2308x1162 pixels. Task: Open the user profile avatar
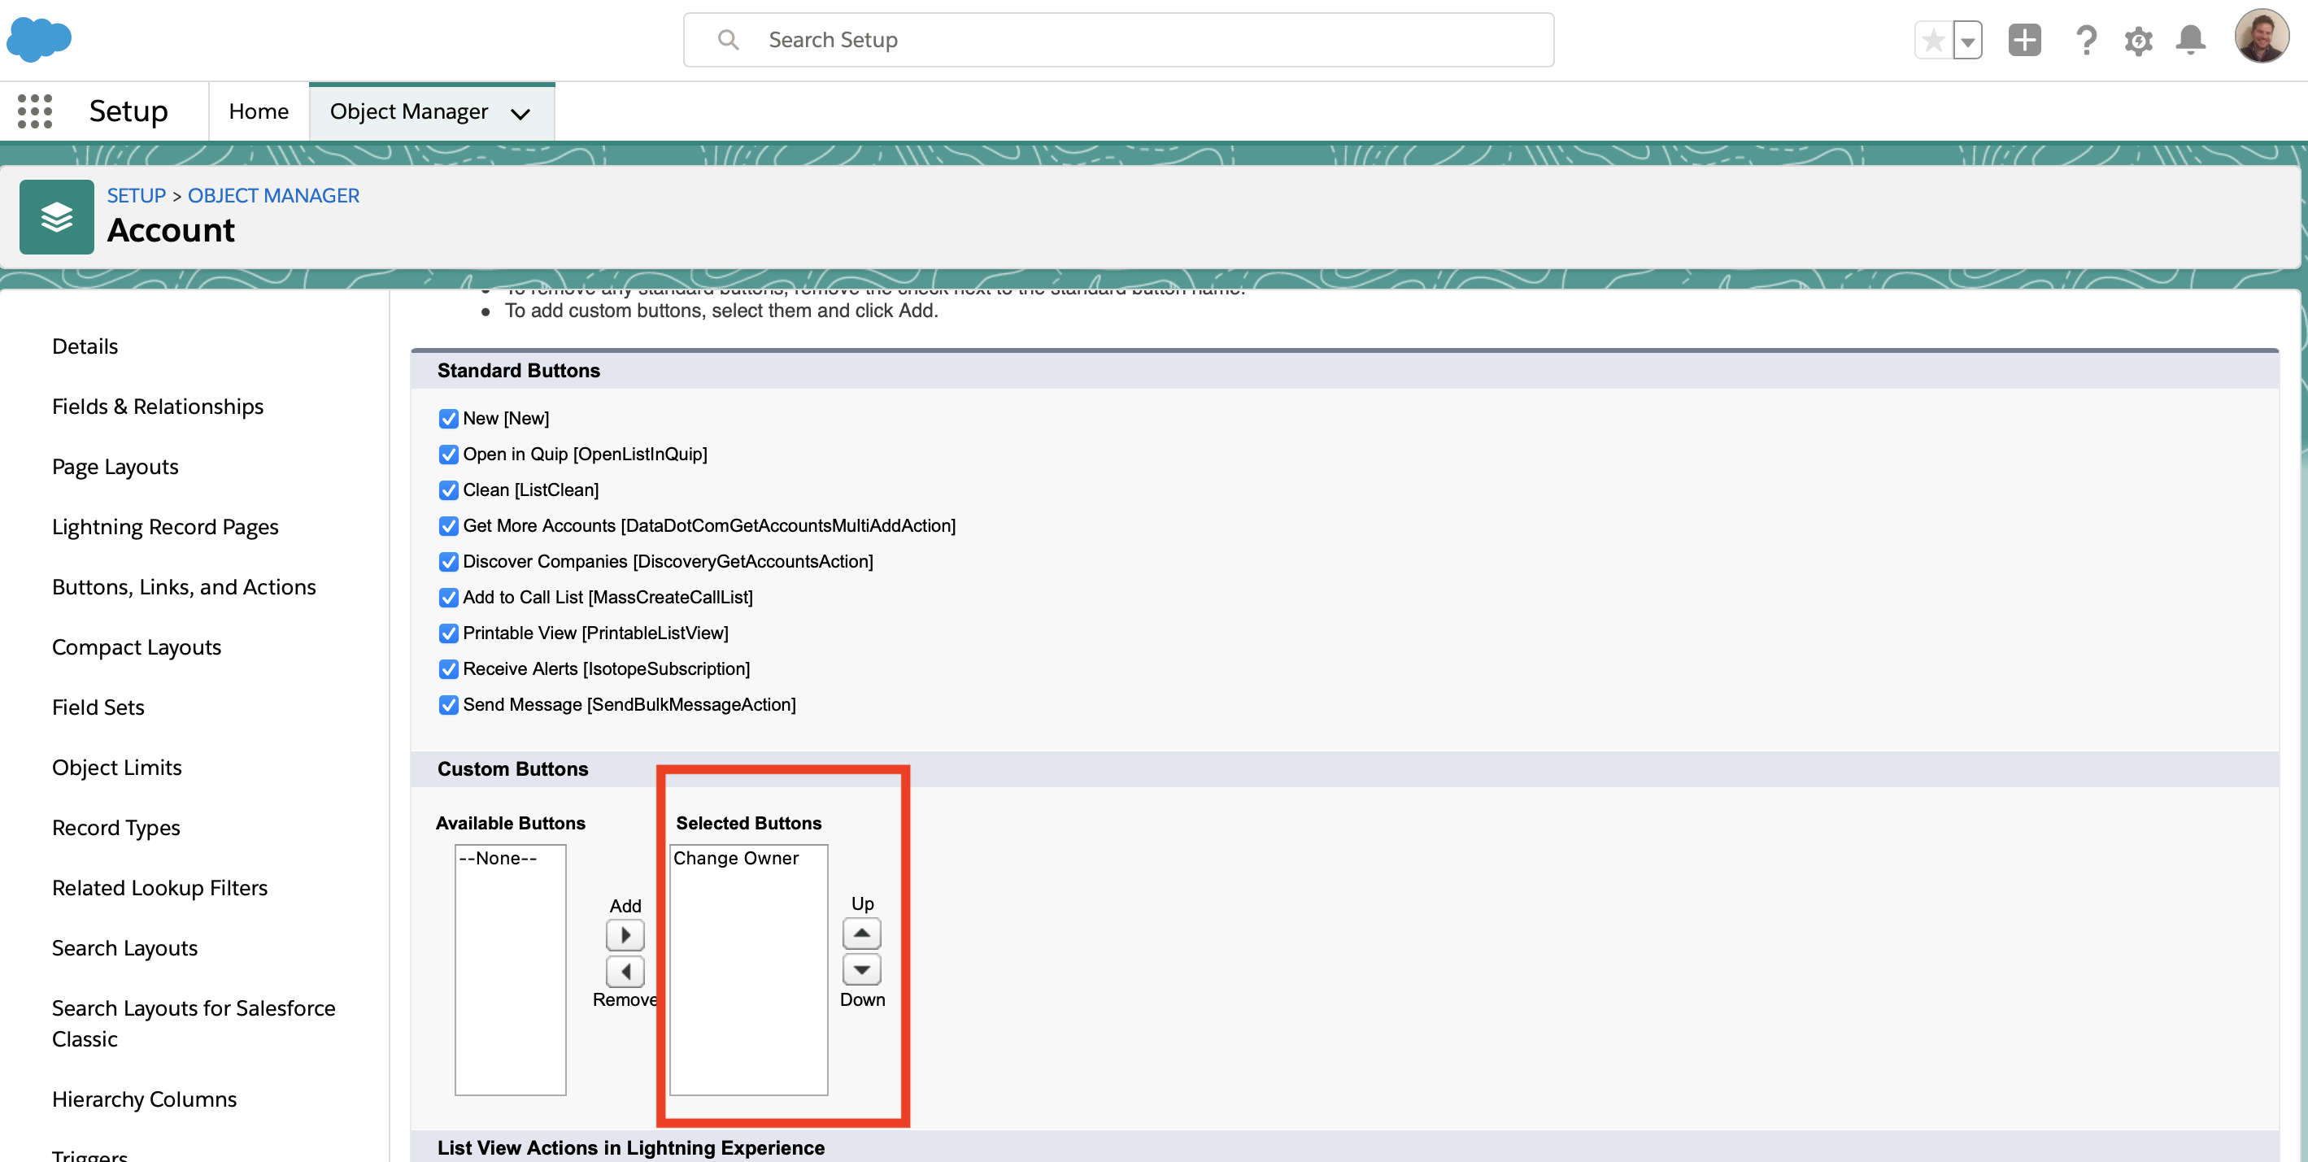coord(2261,37)
